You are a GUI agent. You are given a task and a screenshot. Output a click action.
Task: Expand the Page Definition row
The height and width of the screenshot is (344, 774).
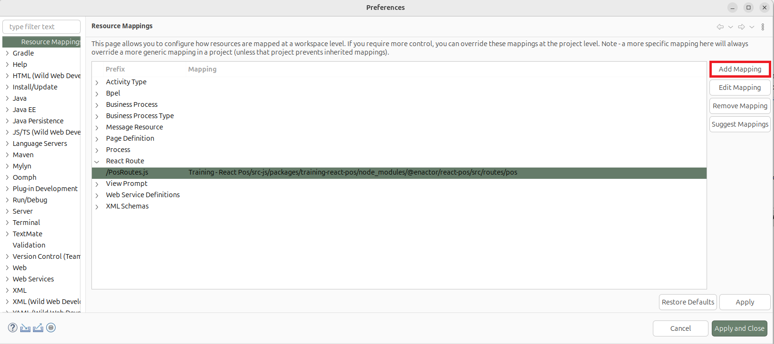tap(97, 139)
